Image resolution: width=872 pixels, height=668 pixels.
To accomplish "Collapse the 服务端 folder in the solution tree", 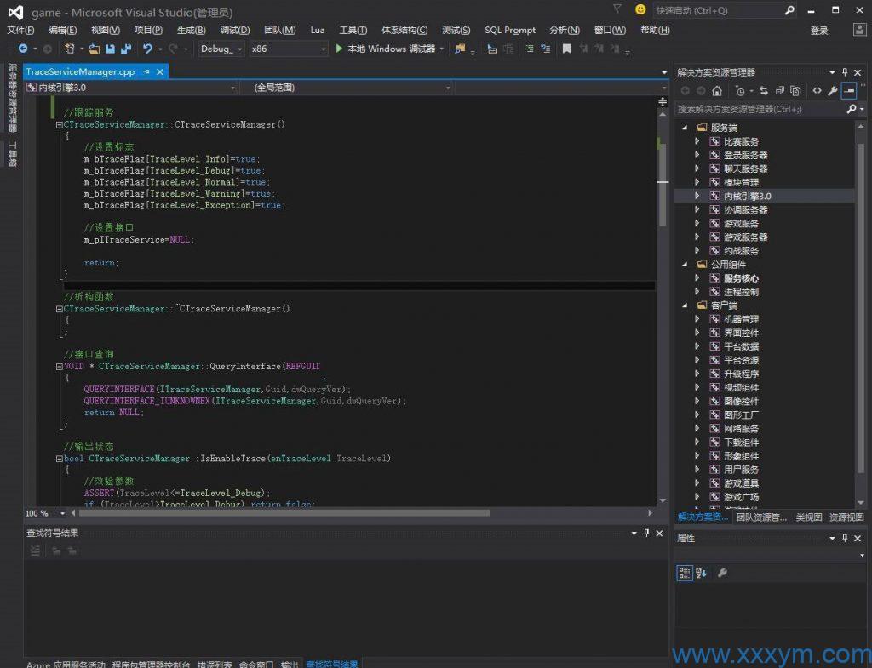I will (686, 128).
